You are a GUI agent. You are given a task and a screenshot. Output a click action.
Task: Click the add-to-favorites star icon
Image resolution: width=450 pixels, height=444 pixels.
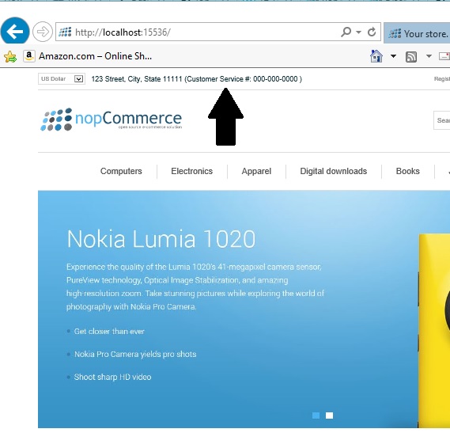coord(10,56)
